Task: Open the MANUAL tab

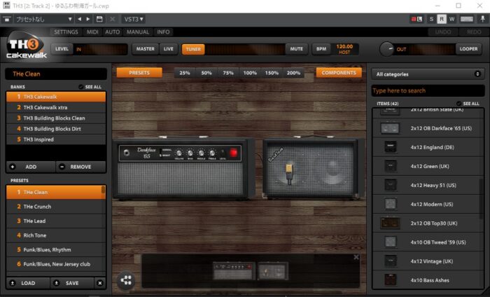Action: pyautogui.click(x=138, y=32)
